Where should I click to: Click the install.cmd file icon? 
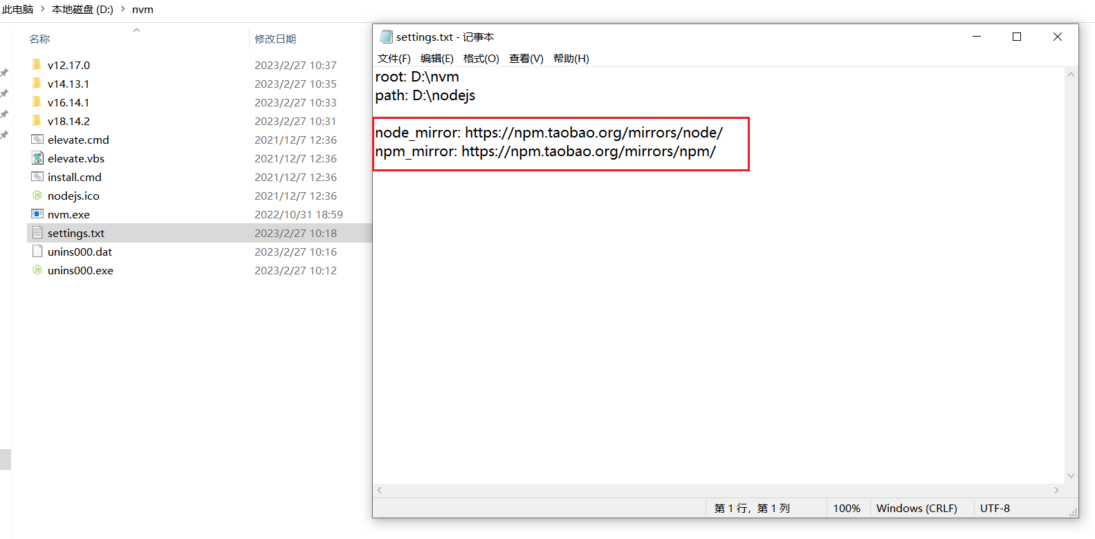click(x=37, y=176)
